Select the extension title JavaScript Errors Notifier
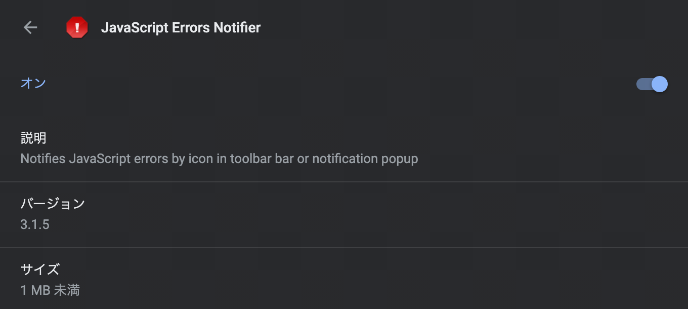688x309 pixels. tap(182, 27)
